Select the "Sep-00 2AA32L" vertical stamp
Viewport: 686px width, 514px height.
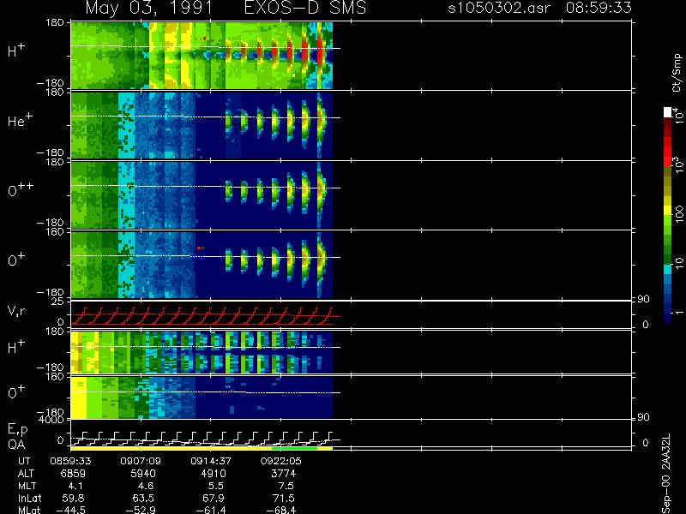pyautogui.click(x=665, y=475)
